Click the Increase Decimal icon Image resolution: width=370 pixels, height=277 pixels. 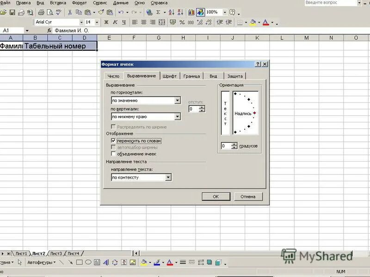200,22
